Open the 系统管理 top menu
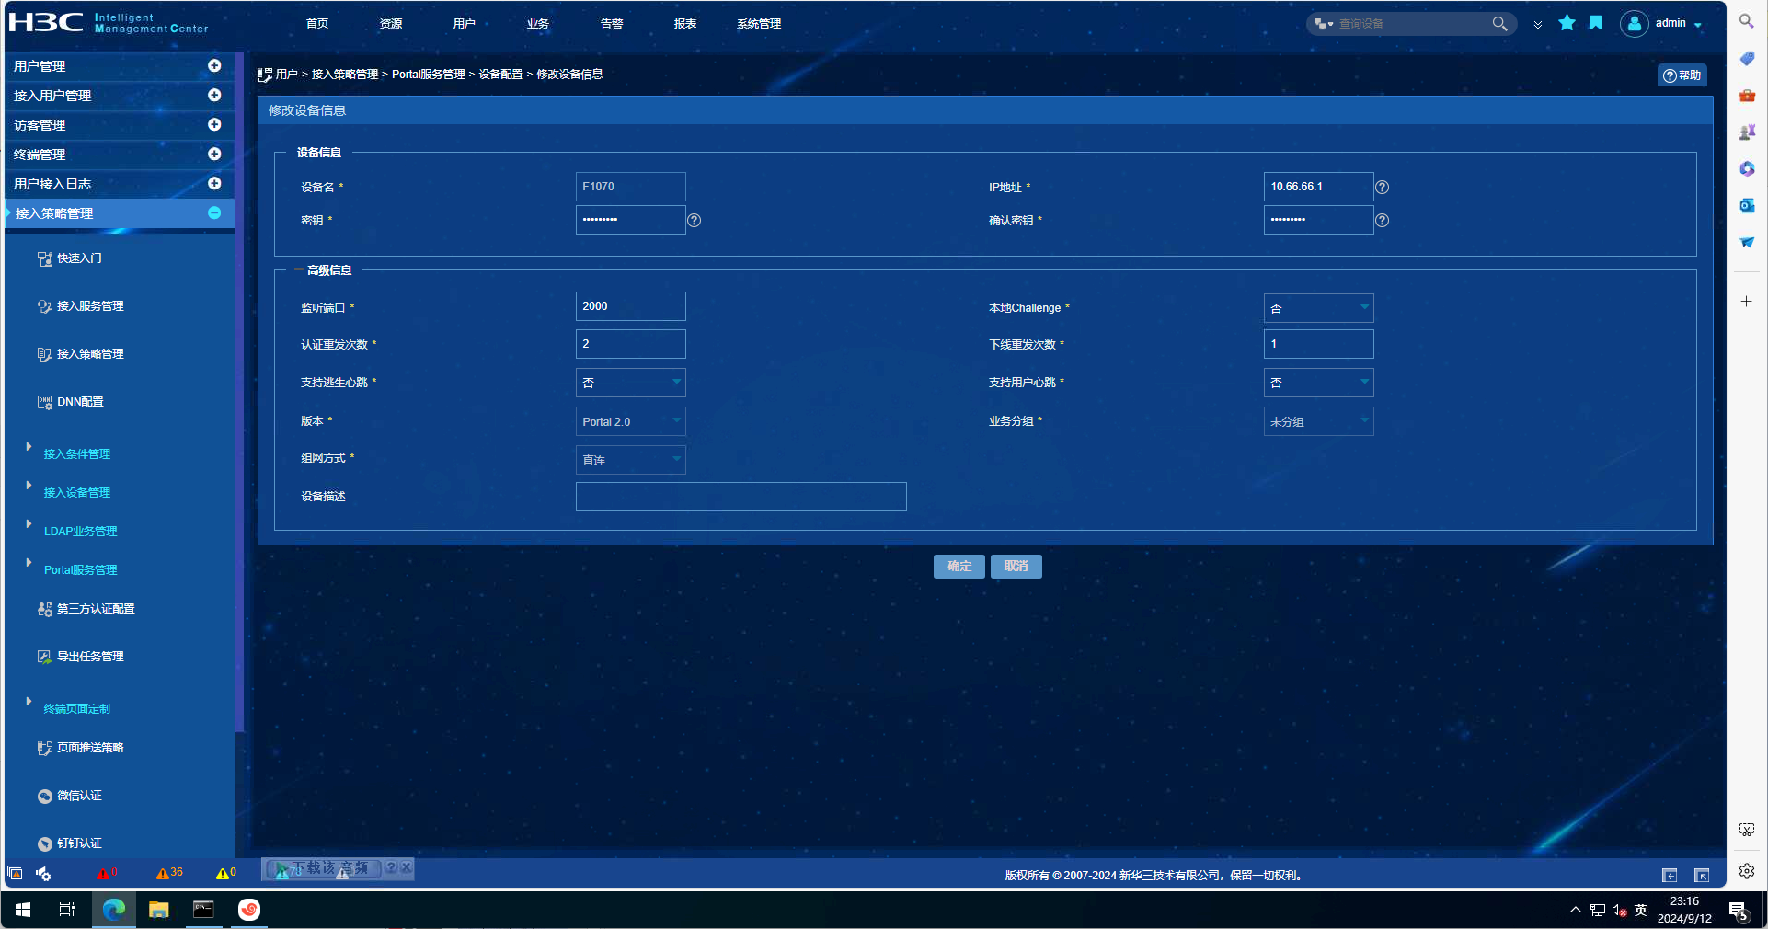 coord(759,24)
